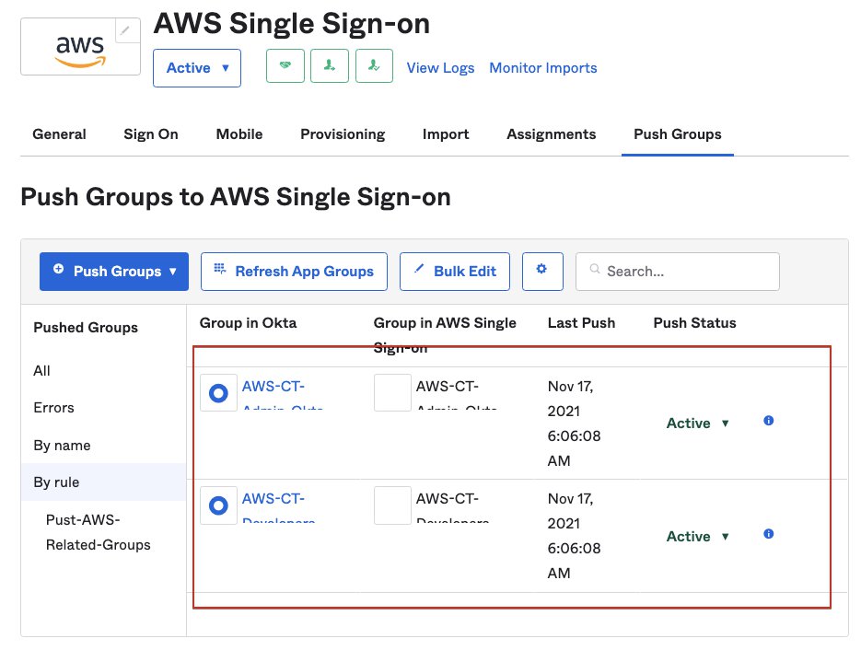The height and width of the screenshot is (650, 861).
Task: Select the Pust-AWS-Related-Groups rule
Action: pyautogui.click(x=99, y=532)
